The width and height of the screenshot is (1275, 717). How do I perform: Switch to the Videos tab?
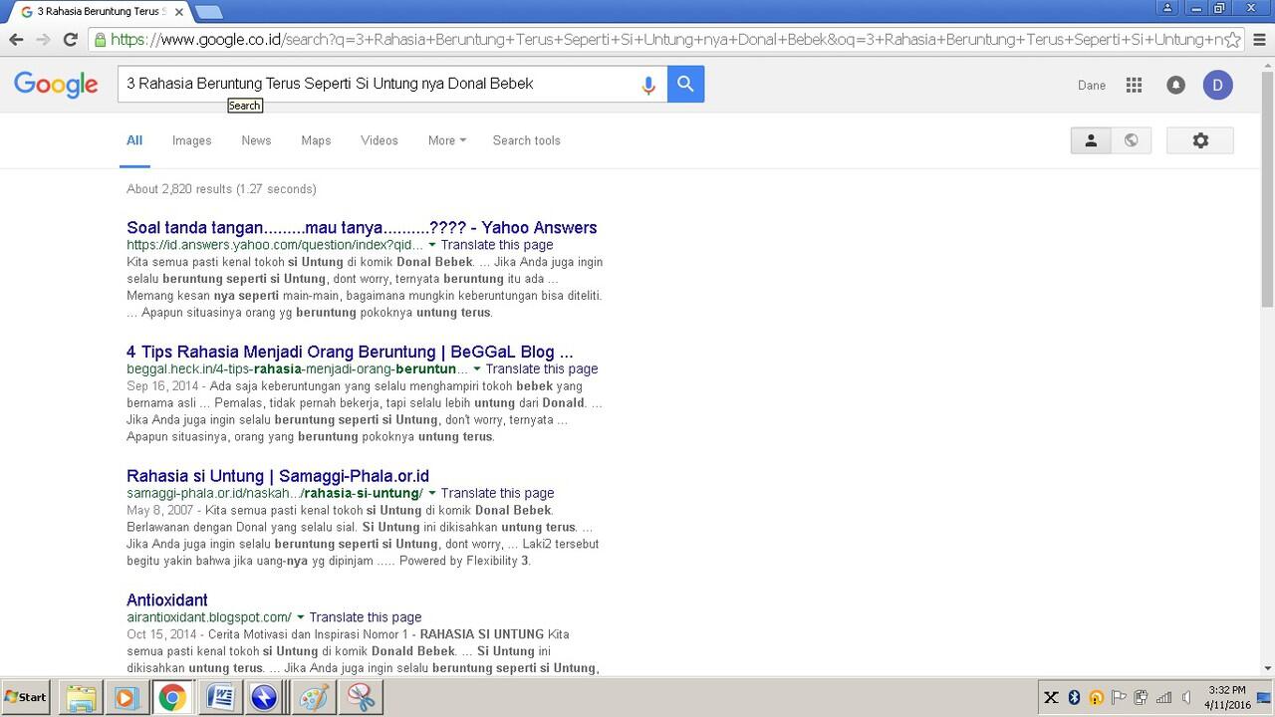tap(380, 140)
